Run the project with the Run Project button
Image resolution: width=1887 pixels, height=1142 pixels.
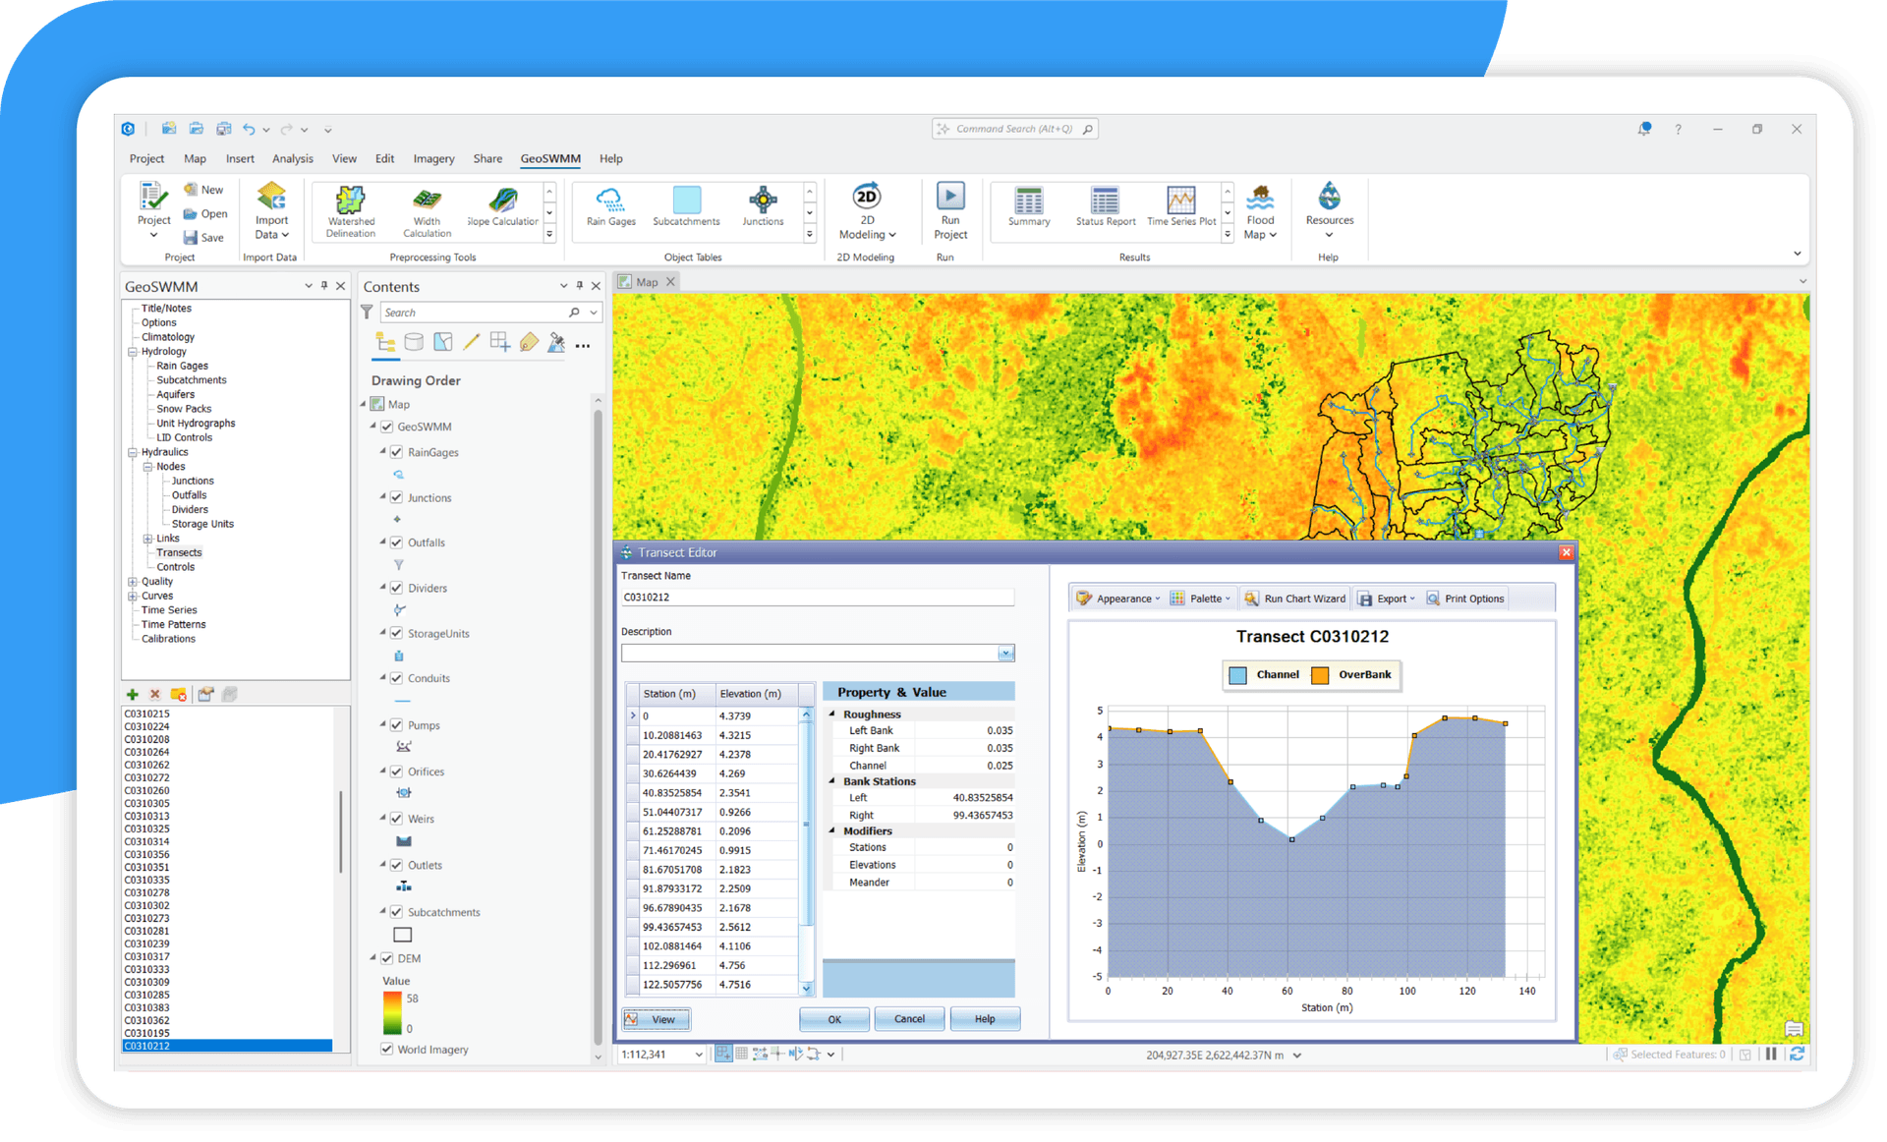(x=949, y=208)
